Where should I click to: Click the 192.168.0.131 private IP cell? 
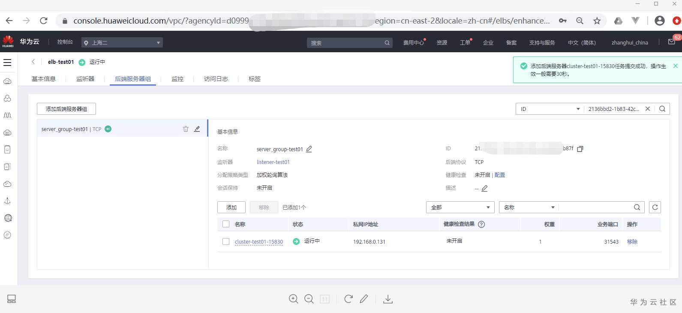point(369,241)
